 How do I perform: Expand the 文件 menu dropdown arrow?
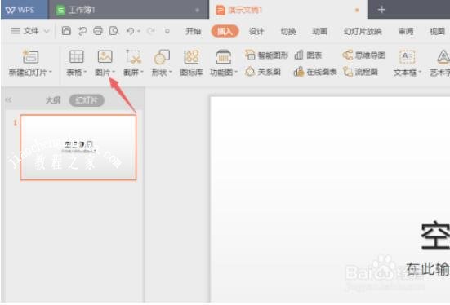(x=47, y=31)
